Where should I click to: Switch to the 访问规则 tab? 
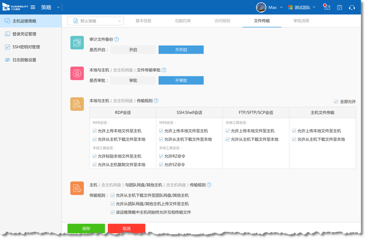[x=222, y=21]
